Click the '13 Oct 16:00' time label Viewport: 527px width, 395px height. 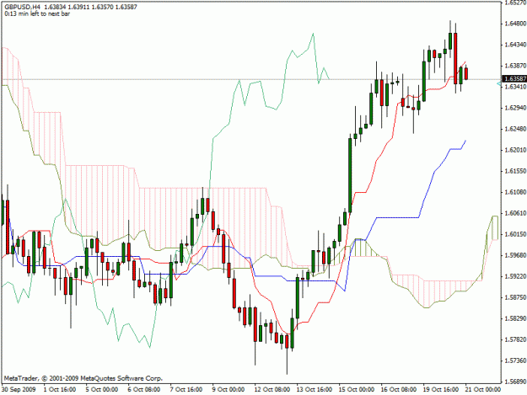315,389
